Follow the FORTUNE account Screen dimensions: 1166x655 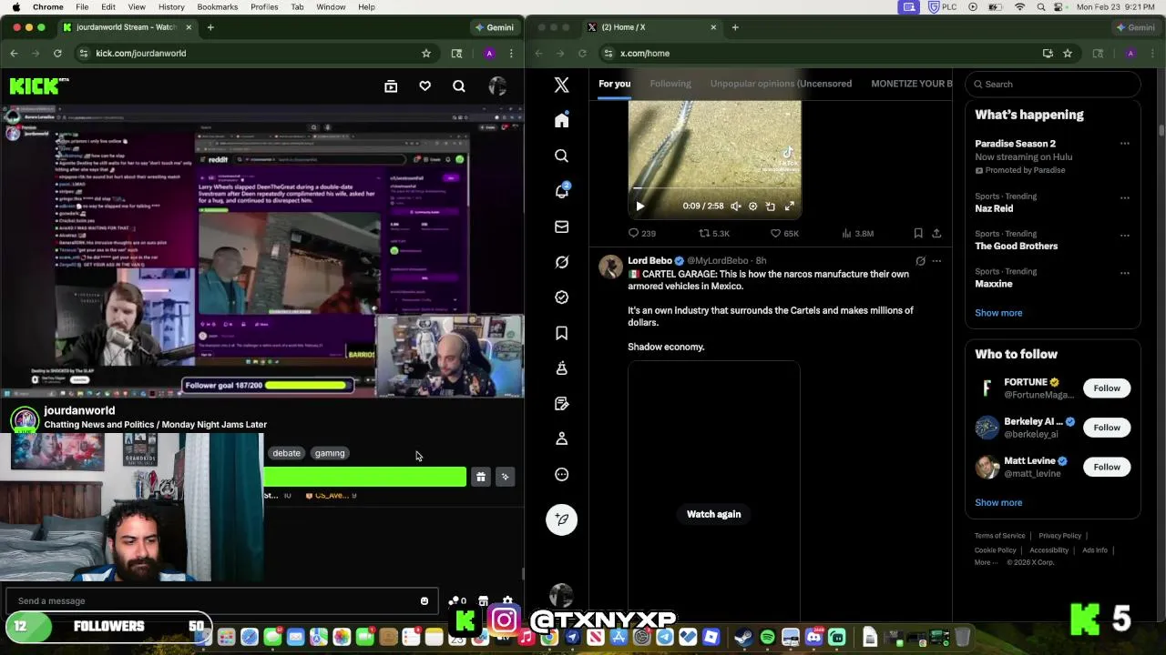click(x=1107, y=388)
